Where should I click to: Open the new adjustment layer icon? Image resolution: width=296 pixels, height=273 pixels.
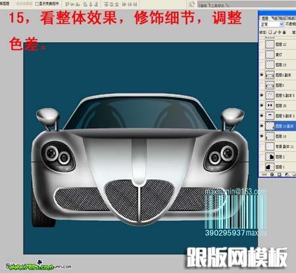click(287, 174)
